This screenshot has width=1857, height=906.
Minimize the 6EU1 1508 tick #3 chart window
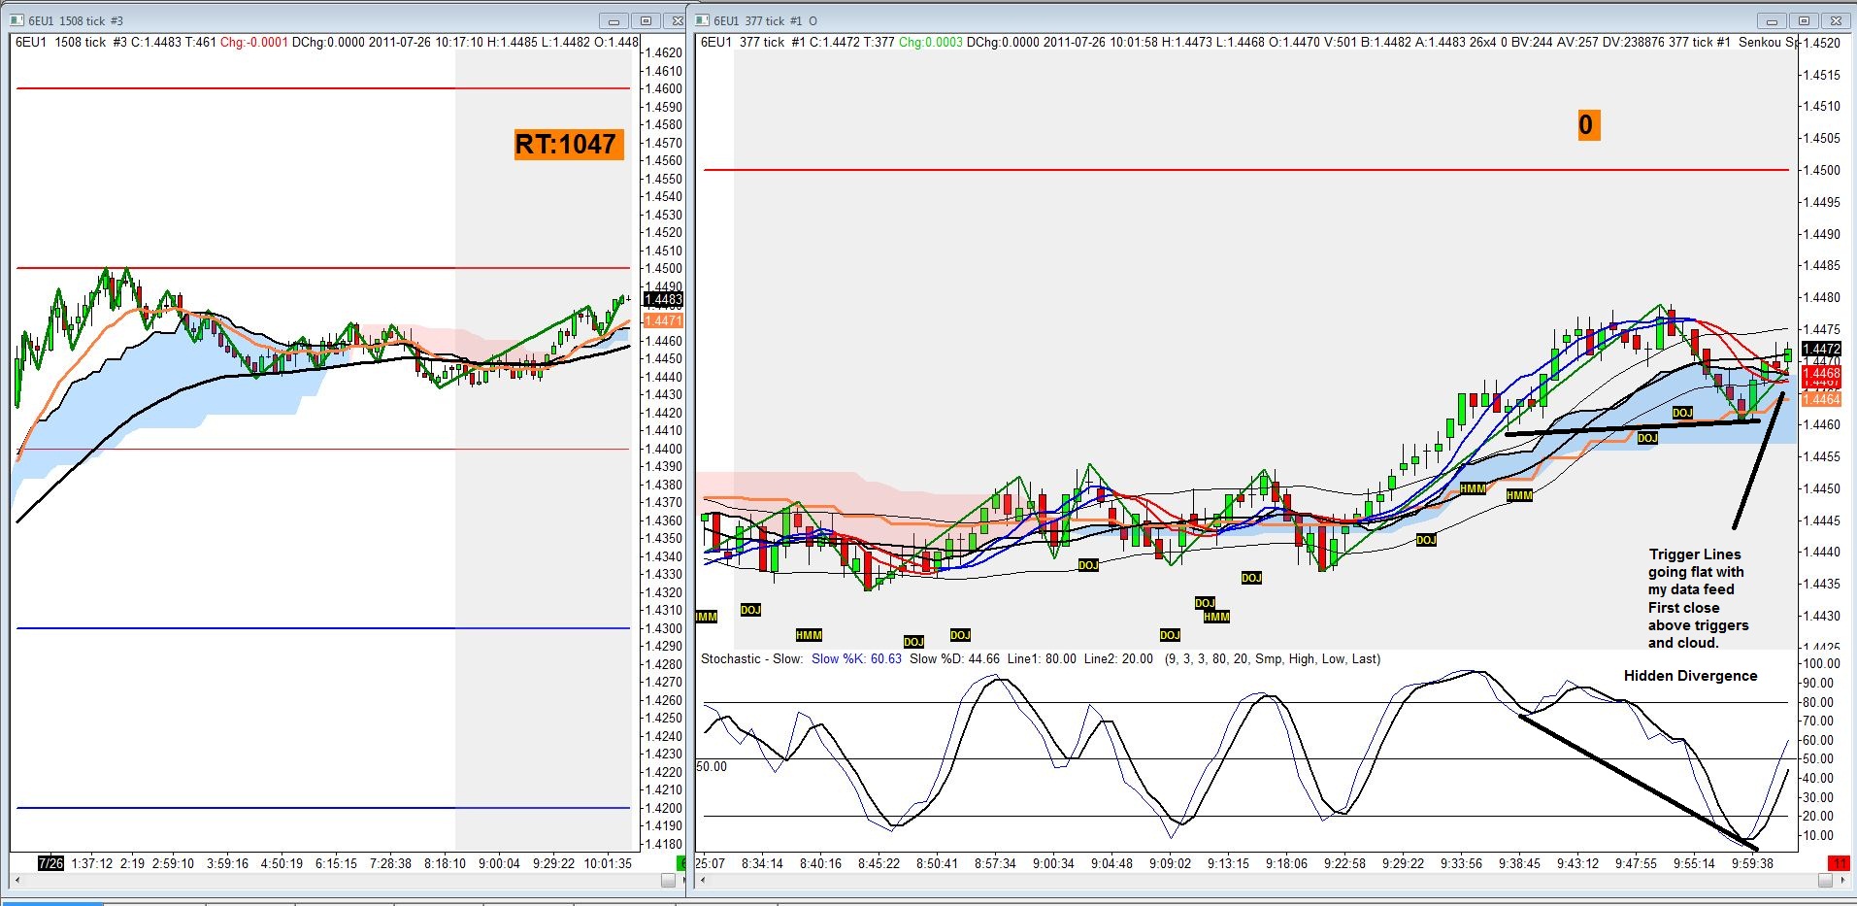pyautogui.click(x=613, y=20)
